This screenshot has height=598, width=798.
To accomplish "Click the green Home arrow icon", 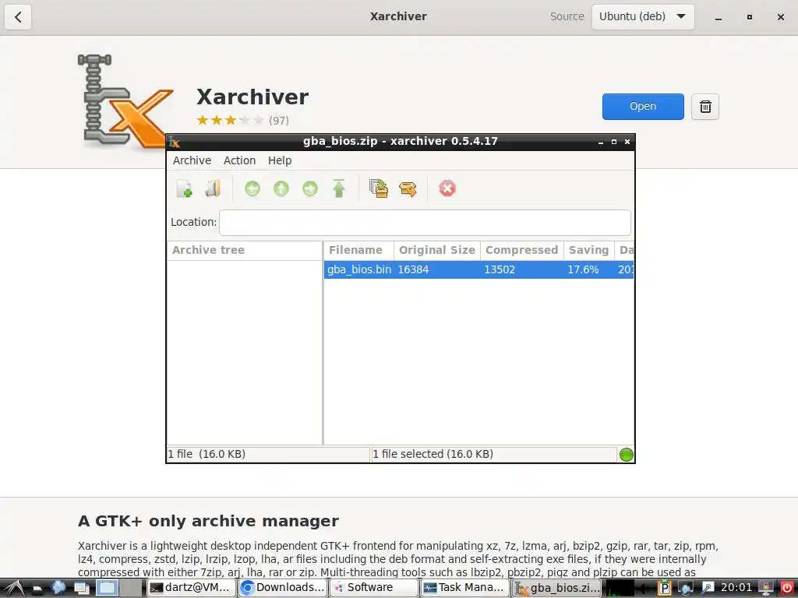I will pyautogui.click(x=339, y=188).
